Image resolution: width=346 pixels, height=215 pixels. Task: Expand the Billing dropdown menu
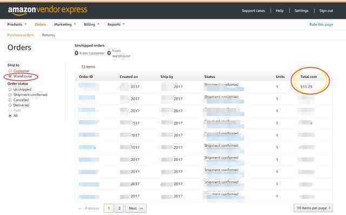91,24
